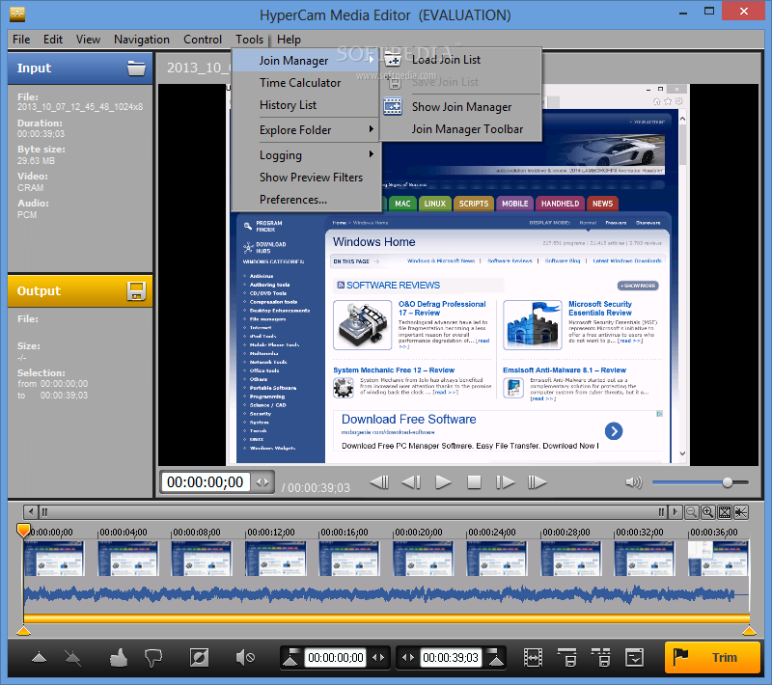This screenshot has height=685, width=772.
Task: Step back one frame
Action: click(411, 482)
